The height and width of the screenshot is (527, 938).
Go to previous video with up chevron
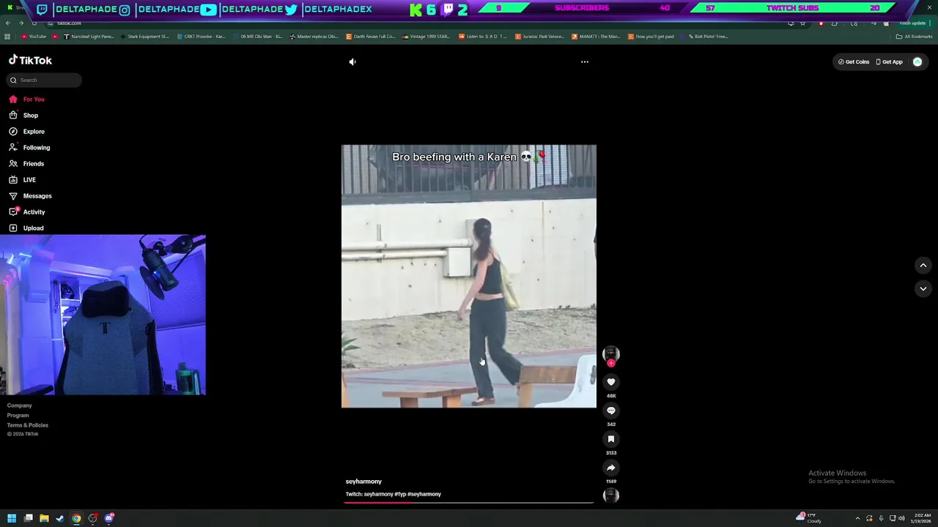point(923,266)
